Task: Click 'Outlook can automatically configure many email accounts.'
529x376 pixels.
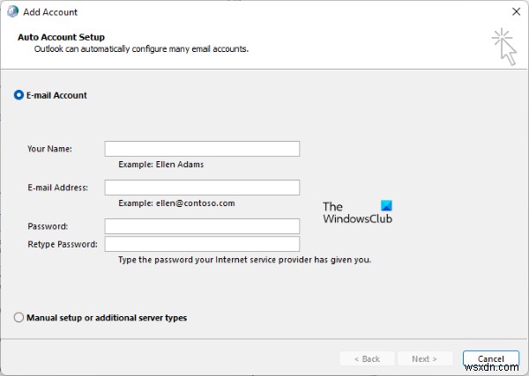Action: (x=141, y=49)
